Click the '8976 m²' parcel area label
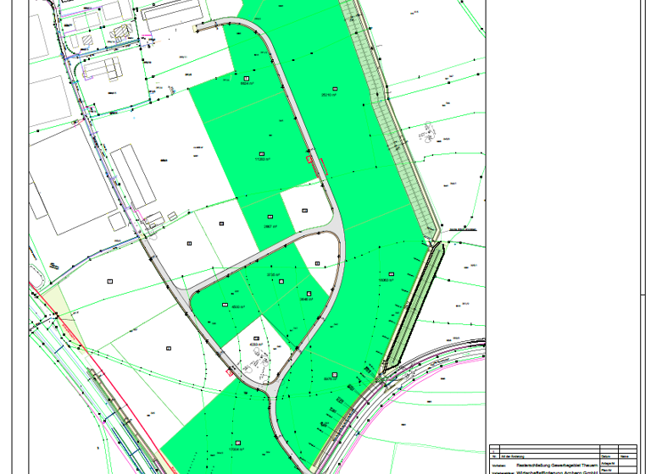Image resolution: width=651 pixels, height=474 pixels. 330,379
